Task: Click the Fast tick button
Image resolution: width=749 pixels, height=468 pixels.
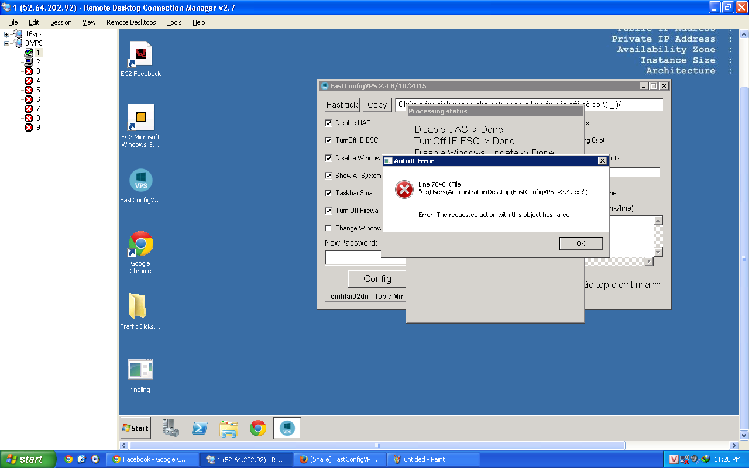Action: 342,105
